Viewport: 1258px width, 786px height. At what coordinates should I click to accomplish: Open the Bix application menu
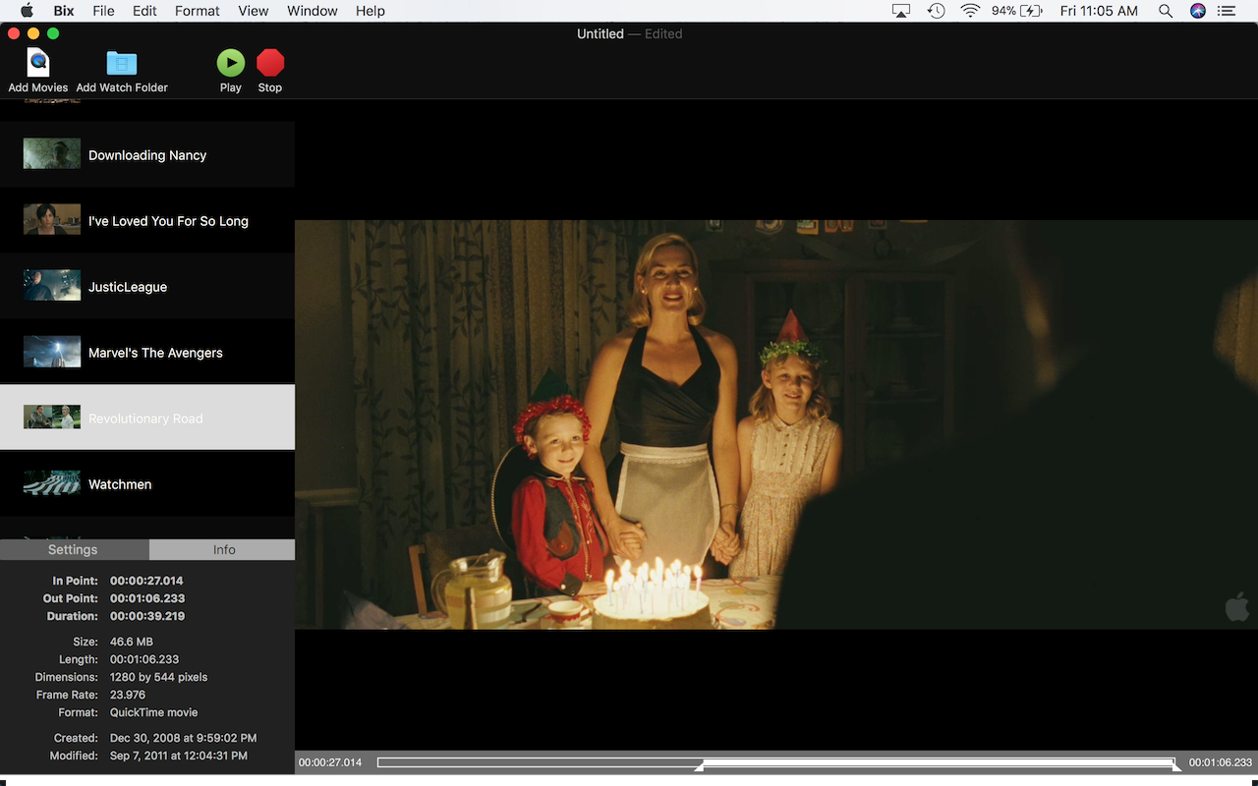point(64,11)
